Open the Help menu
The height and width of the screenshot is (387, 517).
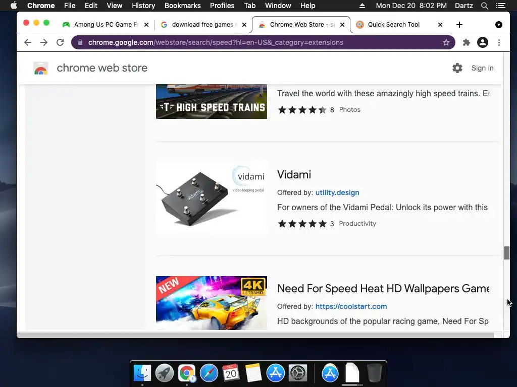[307, 6]
